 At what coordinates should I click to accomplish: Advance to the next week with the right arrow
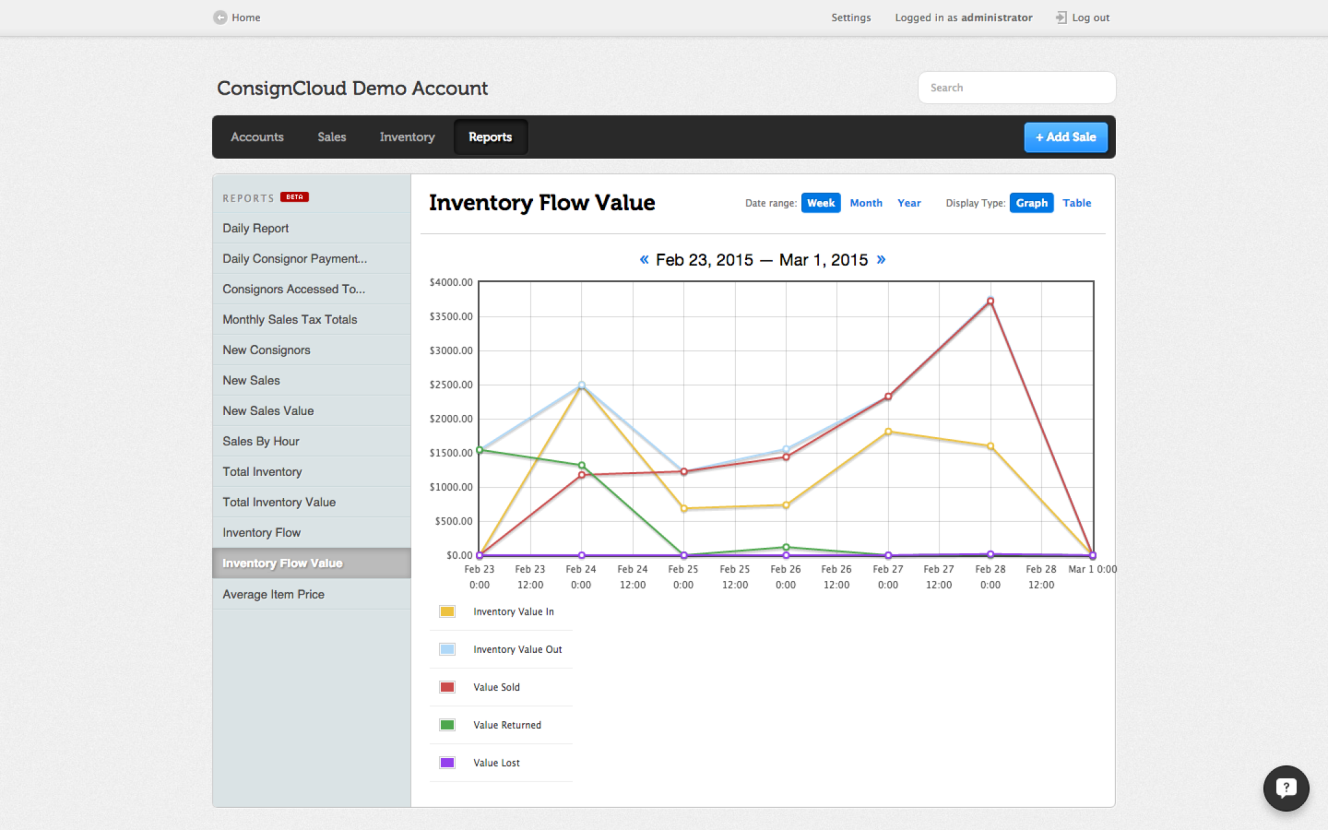(x=882, y=259)
